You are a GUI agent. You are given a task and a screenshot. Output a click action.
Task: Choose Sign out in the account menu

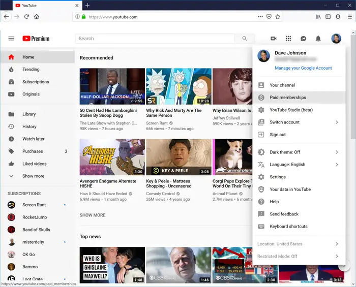pyautogui.click(x=278, y=135)
